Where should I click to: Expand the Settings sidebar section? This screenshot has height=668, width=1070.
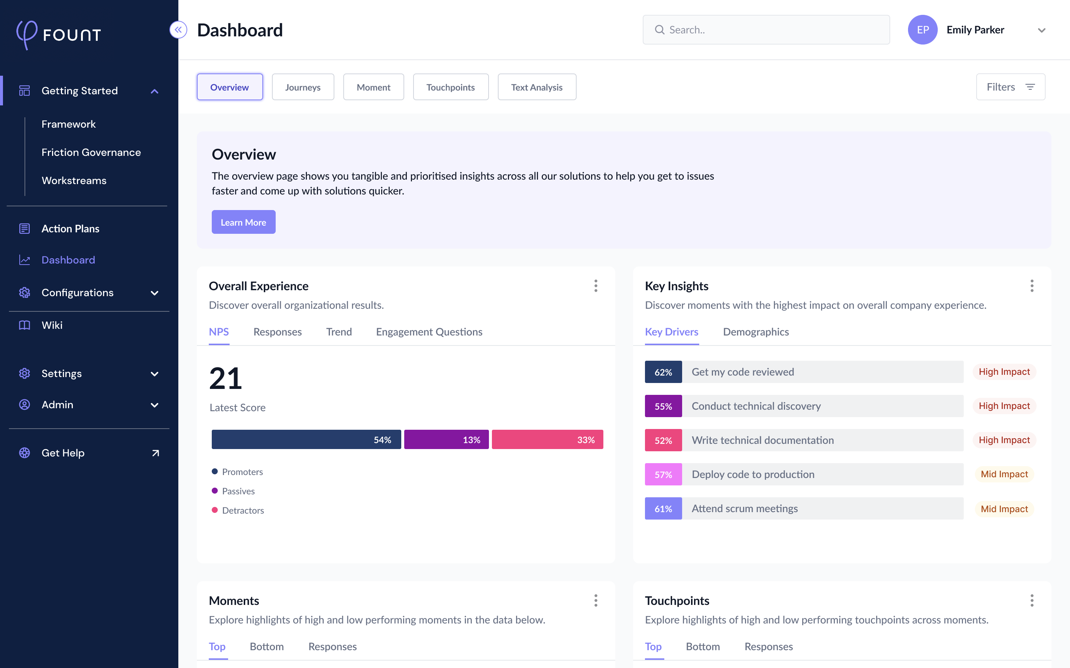154,374
